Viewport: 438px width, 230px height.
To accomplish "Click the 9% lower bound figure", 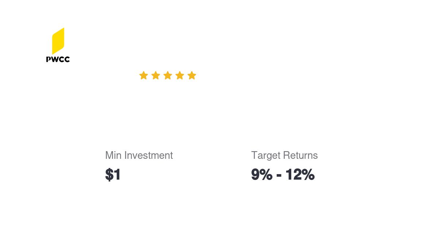I will (x=261, y=175).
